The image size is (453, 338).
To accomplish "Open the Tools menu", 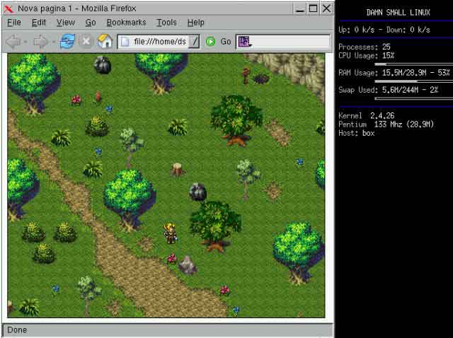I will click(166, 23).
